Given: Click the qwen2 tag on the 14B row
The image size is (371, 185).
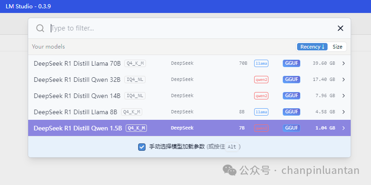Looking at the screenshot, I should [x=261, y=96].
